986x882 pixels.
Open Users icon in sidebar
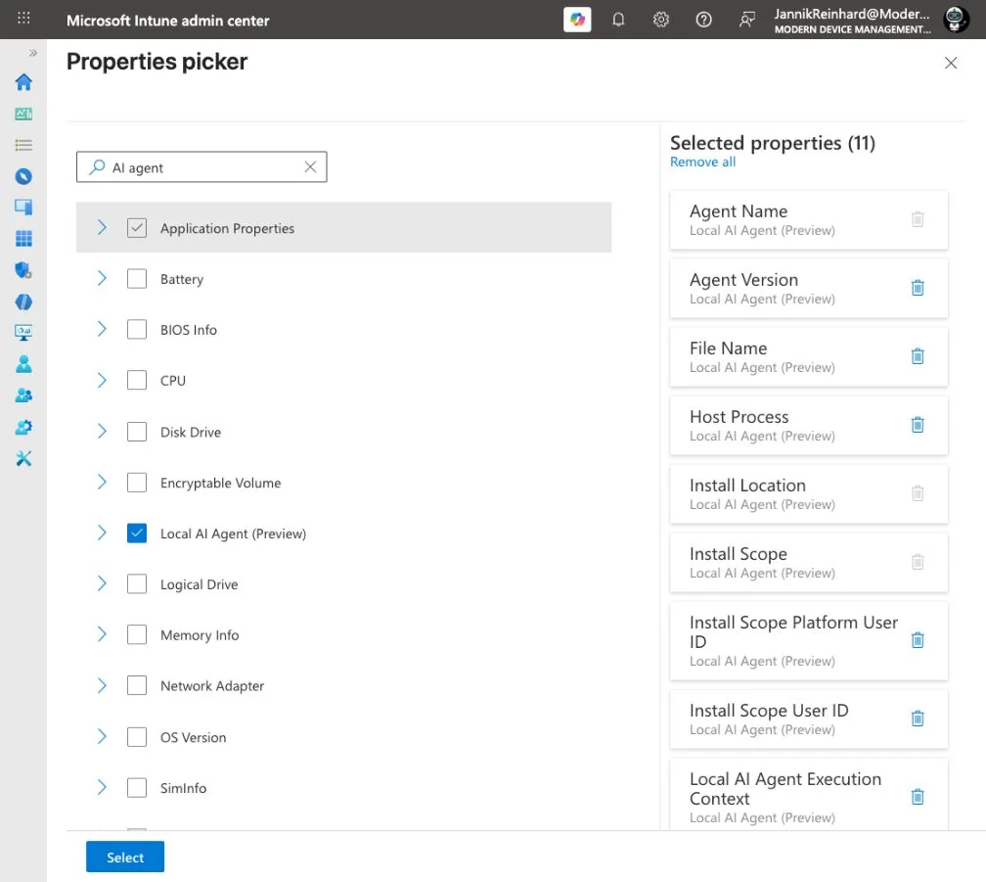click(x=23, y=363)
